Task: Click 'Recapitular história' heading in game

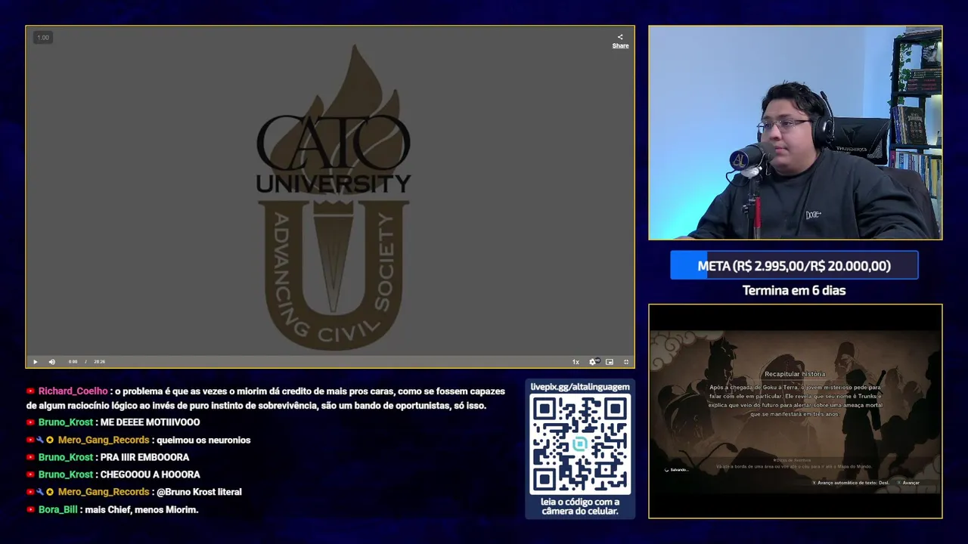Action: coord(795,374)
